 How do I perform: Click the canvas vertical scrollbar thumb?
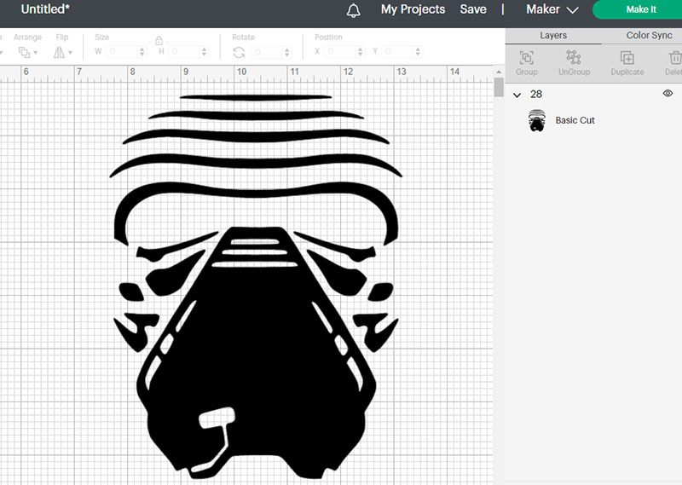coord(499,88)
